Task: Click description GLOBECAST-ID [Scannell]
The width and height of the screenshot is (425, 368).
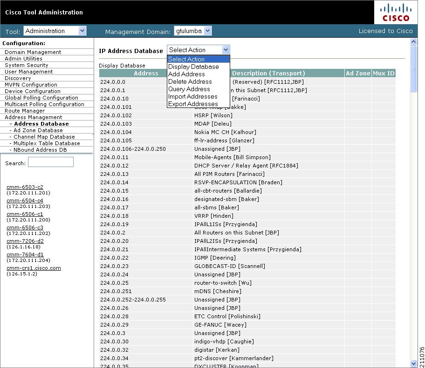Action: click(230, 266)
